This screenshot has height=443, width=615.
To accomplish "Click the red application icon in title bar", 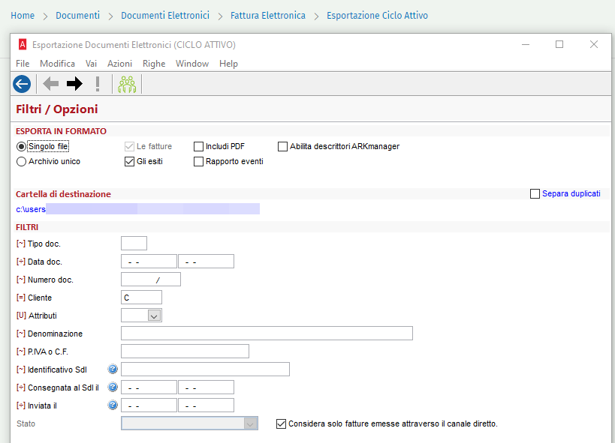I will [x=23, y=45].
